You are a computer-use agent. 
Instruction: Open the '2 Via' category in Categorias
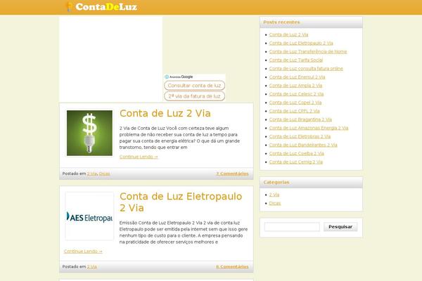[274, 195]
